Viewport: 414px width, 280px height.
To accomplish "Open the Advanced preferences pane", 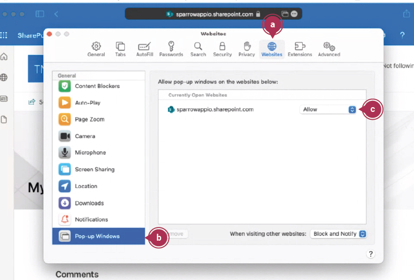I will [329, 49].
